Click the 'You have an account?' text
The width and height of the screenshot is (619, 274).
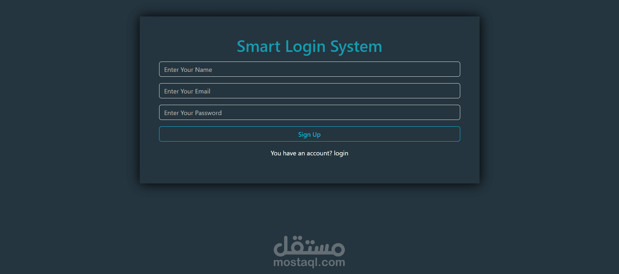point(301,153)
